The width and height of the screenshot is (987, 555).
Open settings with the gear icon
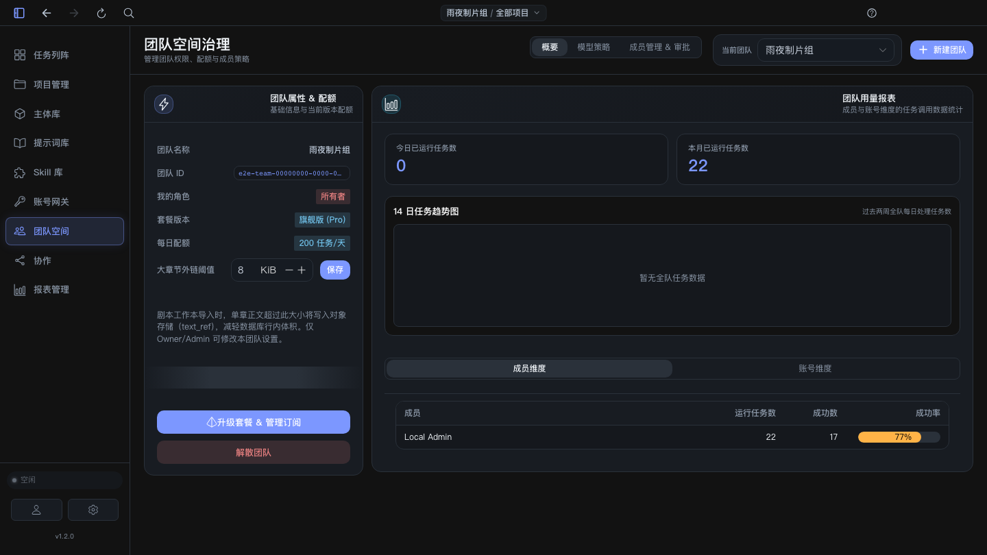93,510
